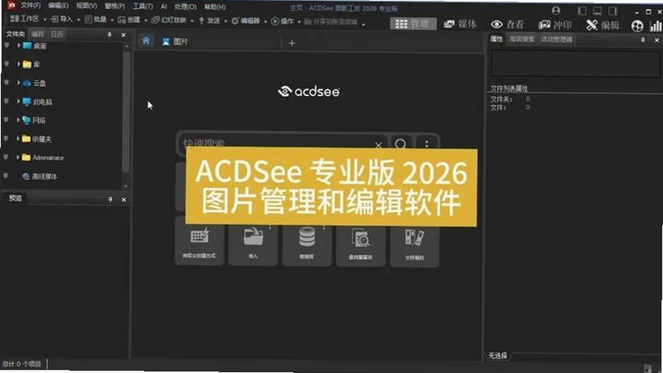Toggle left pane layout icon in title bar
The height and width of the screenshot is (373, 663).
pos(583,11)
